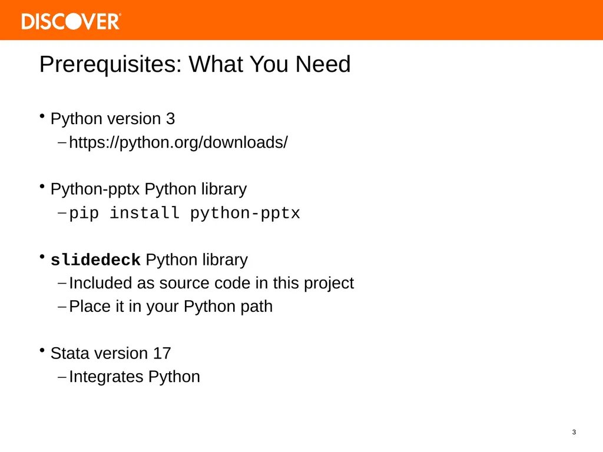The image size is (603, 452).
Task: Click the 'Integrates Python' sub-bullet
Action: coord(135,377)
